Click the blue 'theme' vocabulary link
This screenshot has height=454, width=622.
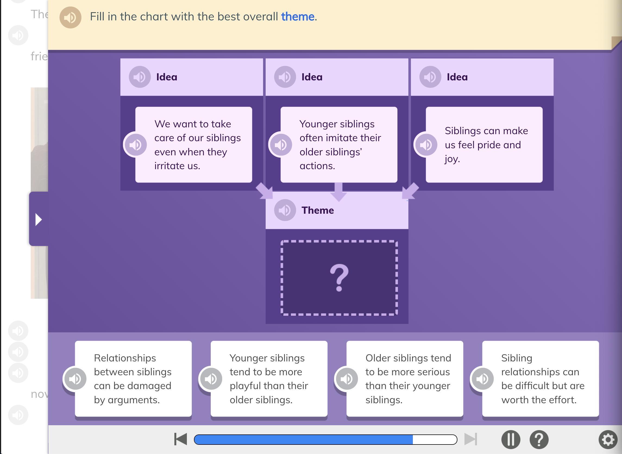click(297, 17)
